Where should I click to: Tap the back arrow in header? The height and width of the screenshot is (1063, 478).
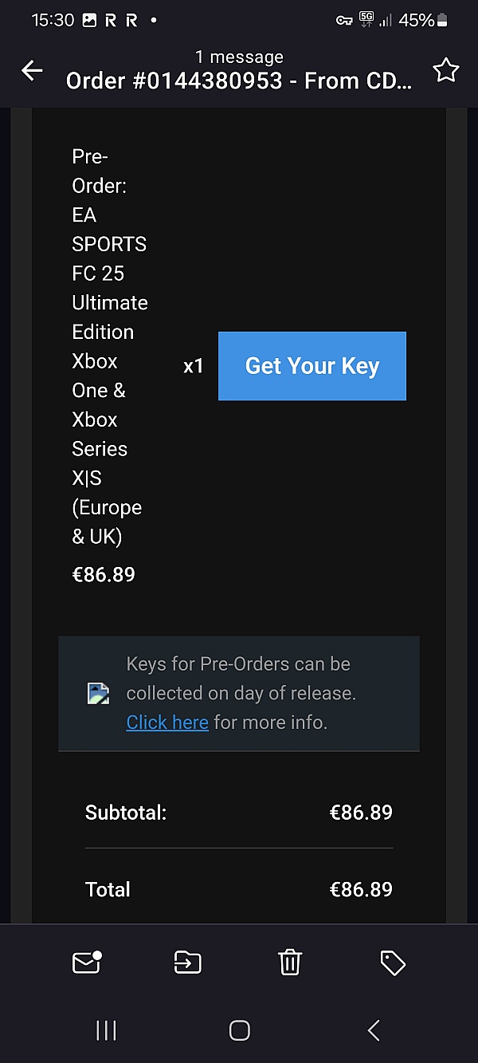pos(32,71)
